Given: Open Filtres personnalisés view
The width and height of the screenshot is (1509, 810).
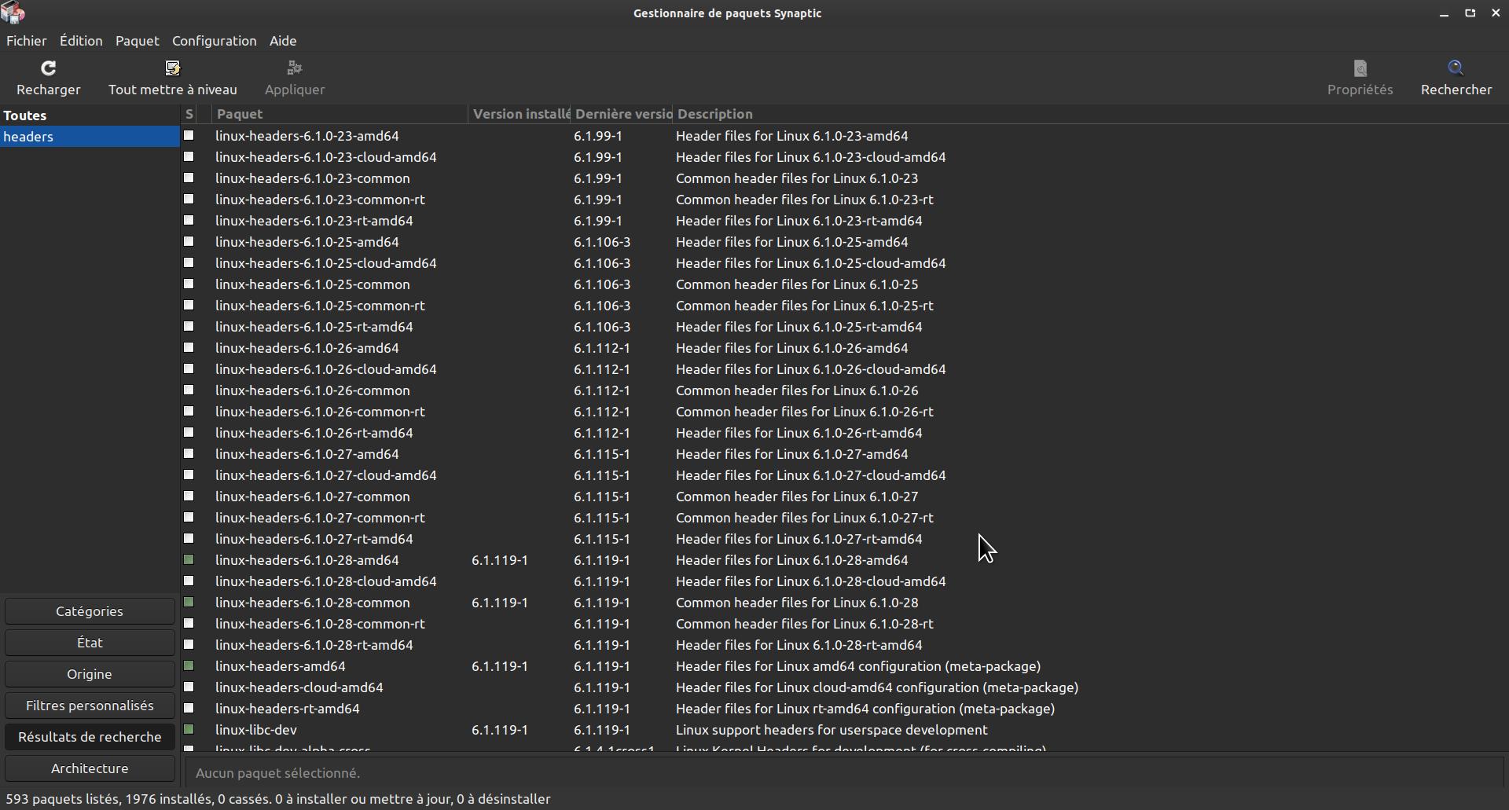Looking at the screenshot, I should [90, 706].
